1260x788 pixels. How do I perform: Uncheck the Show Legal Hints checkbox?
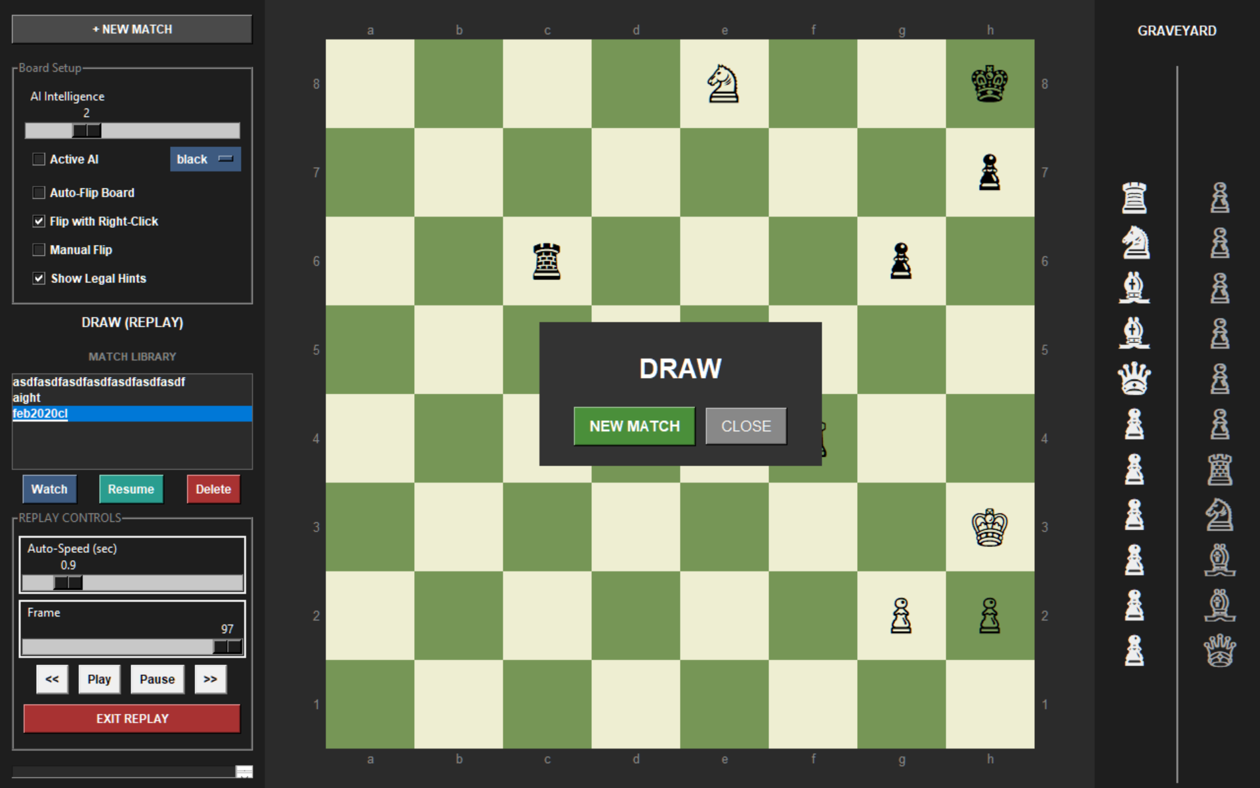point(39,278)
